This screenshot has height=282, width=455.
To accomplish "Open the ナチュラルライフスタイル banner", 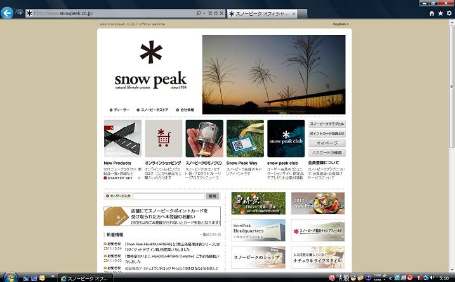I will tap(318, 257).
